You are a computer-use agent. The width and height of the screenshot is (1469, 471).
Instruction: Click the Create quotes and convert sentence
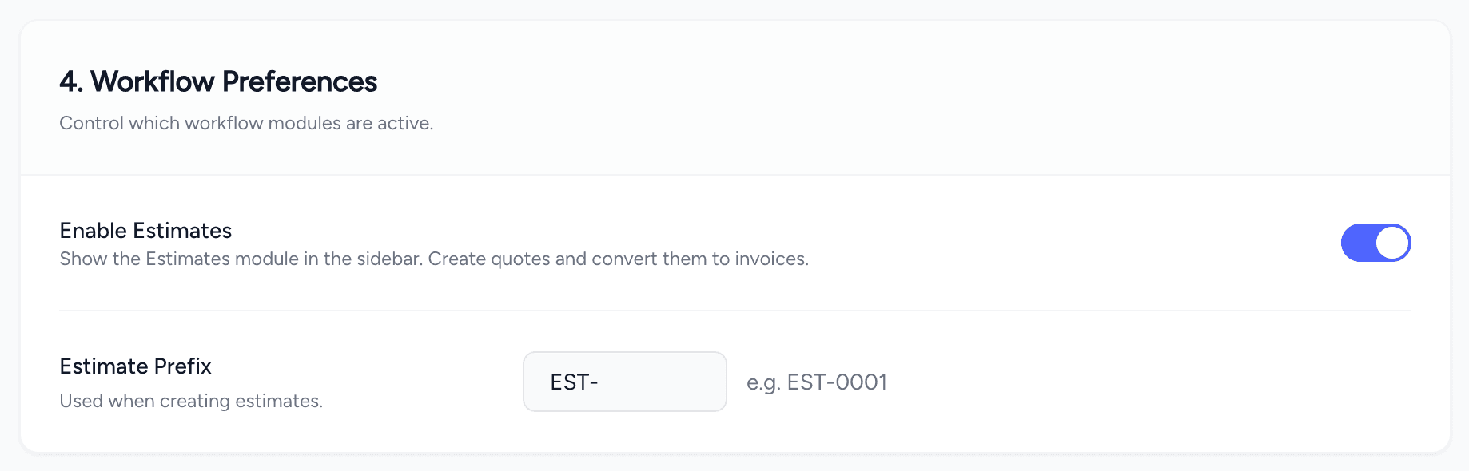(x=619, y=259)
